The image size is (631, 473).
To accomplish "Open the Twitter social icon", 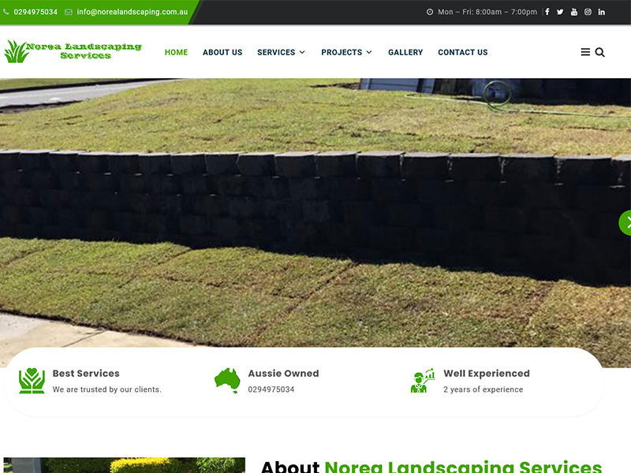I will pyautogui.click(x=560, y=12).
